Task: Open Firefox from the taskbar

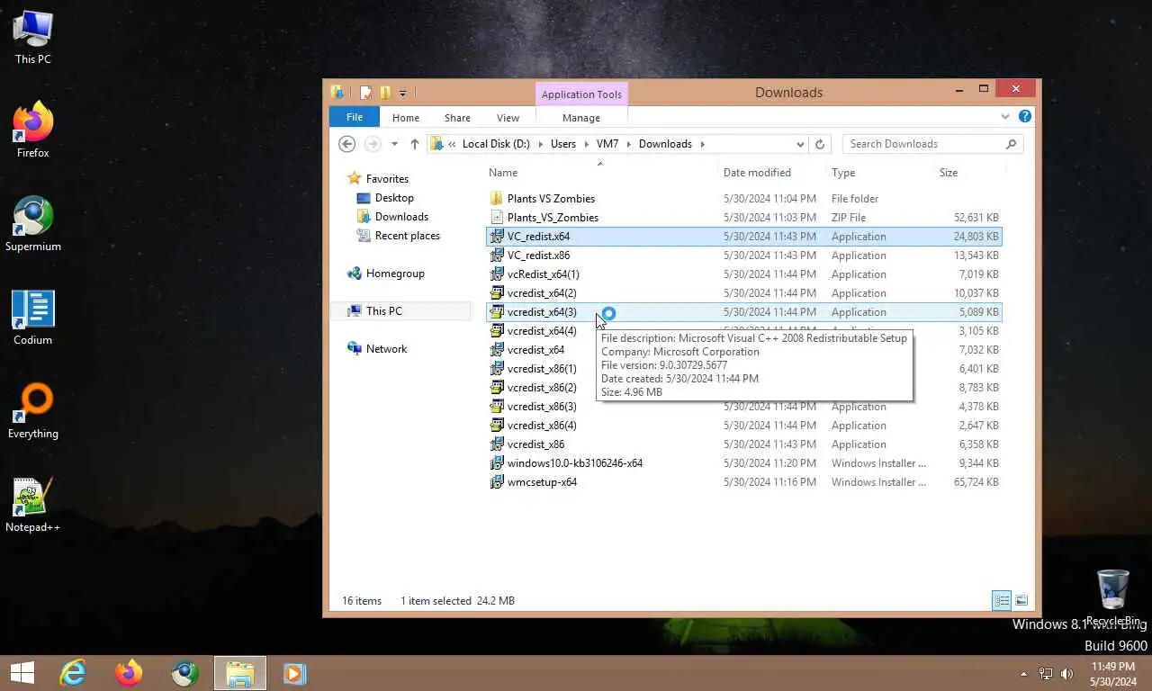Action: click(x=129, y=673)
